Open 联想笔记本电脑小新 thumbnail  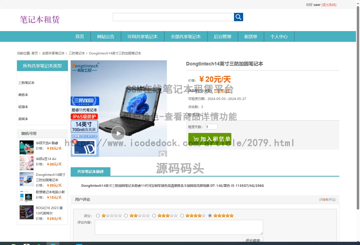[27, 196]
